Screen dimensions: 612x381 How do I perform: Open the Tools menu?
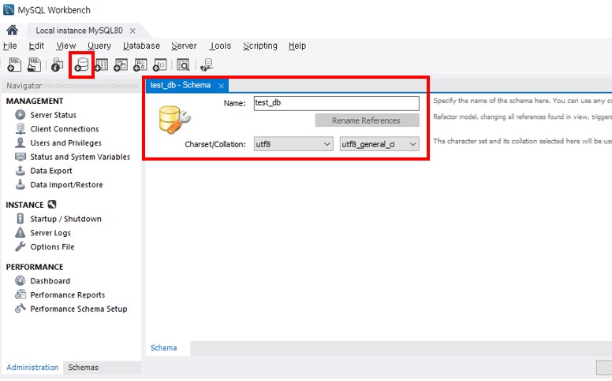click(220, 46)
